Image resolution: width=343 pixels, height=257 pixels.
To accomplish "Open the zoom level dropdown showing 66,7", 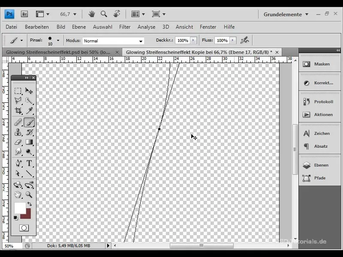I will 75,15.
